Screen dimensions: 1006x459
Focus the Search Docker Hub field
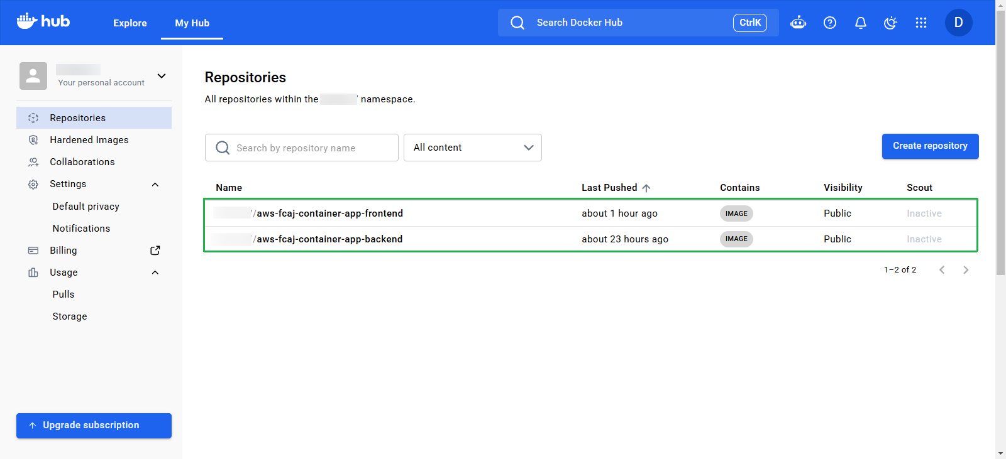click(x=638, y=23)
